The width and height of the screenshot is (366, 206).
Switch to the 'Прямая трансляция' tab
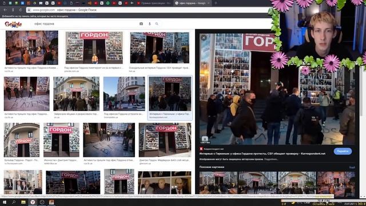[154, 3]
